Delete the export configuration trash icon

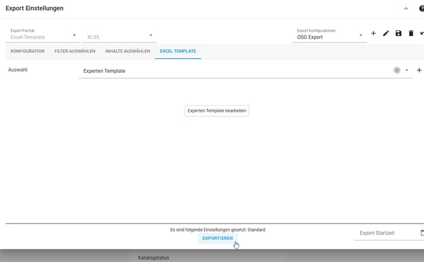411,34
